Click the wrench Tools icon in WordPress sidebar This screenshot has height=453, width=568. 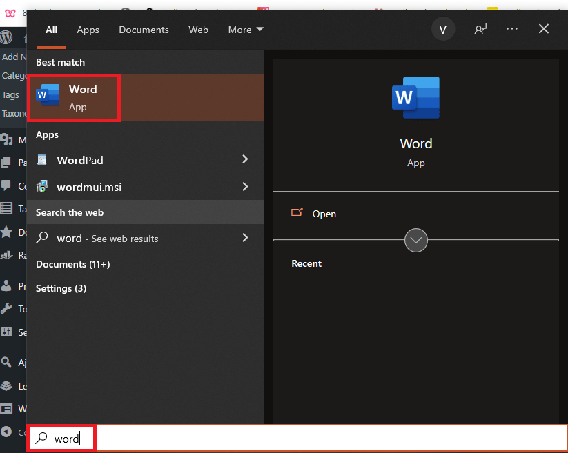pos(6,308)
